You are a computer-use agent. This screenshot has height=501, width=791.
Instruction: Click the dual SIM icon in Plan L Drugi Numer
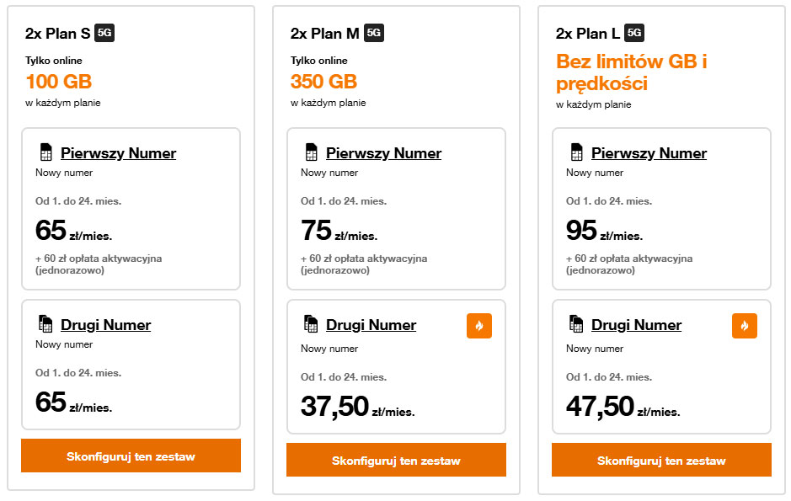click(576, 324)
